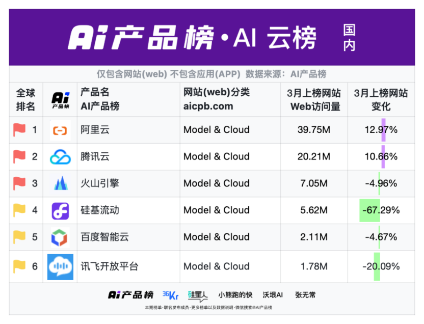
Task: Click the 7.05M visits value
Action: tap(314, 183)
